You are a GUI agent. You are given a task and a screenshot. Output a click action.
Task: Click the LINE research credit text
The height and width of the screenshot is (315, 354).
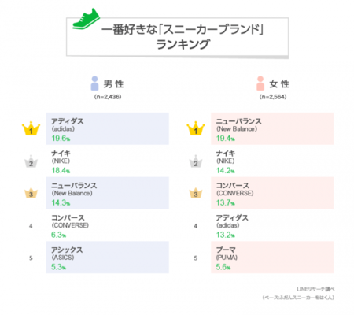[315, 289]
